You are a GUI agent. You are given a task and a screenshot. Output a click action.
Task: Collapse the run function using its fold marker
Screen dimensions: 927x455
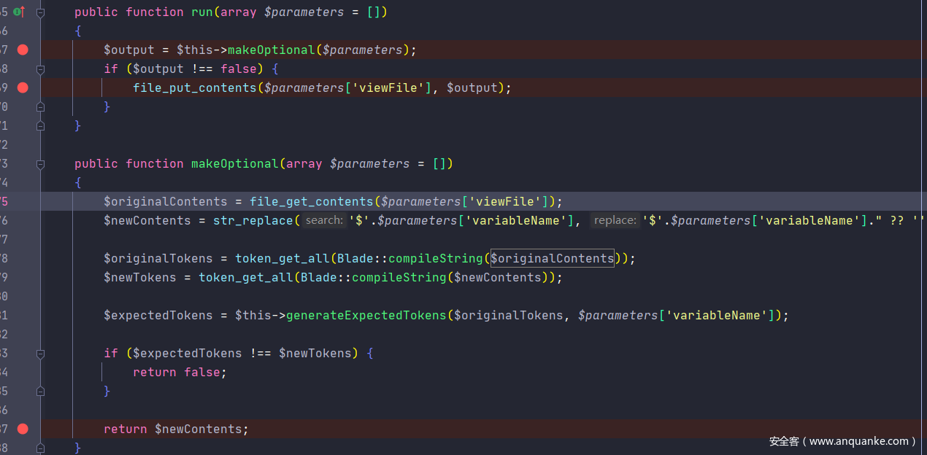40,12
